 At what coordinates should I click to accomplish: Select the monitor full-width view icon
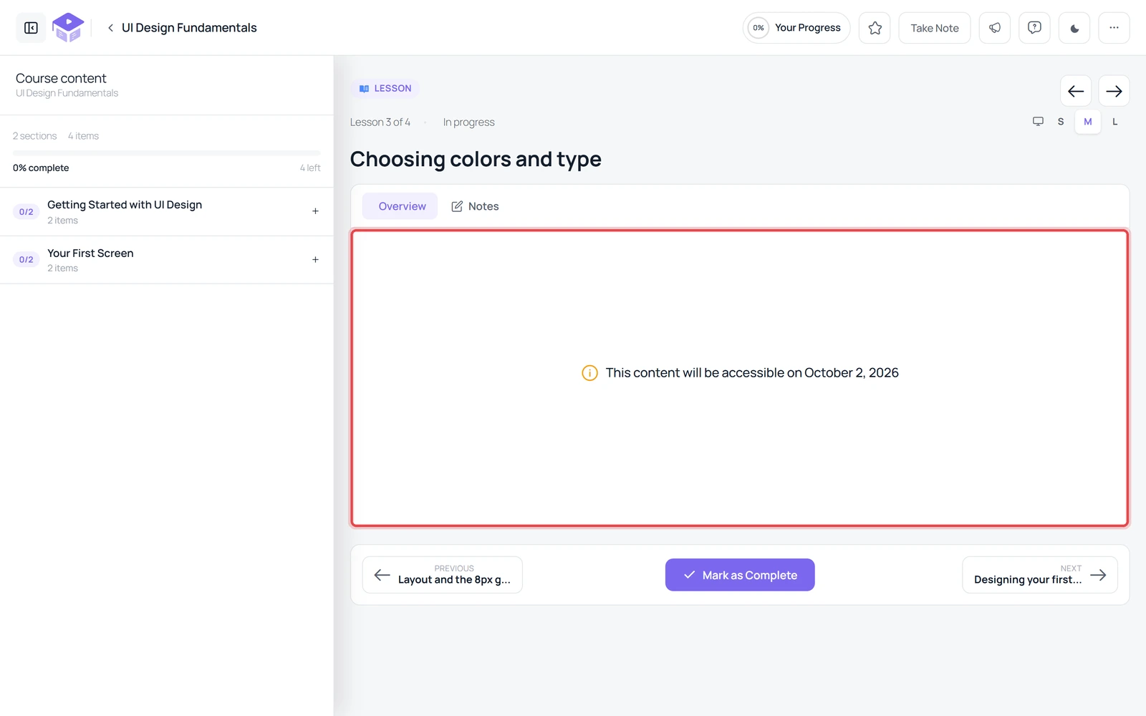(x=1038, y=122)
